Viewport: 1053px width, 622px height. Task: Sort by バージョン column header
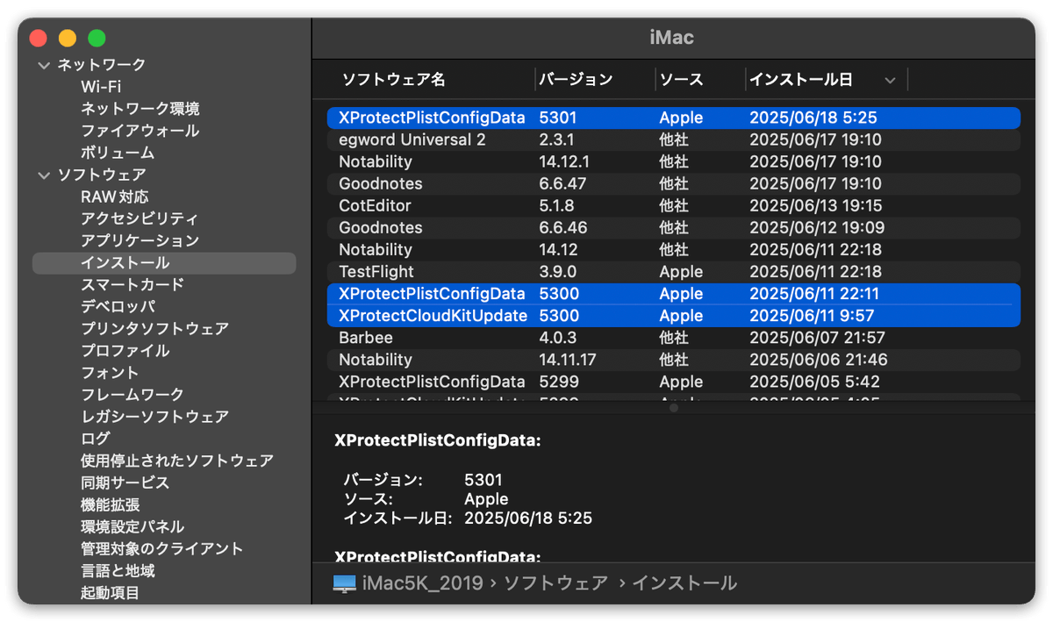(576, 80)
